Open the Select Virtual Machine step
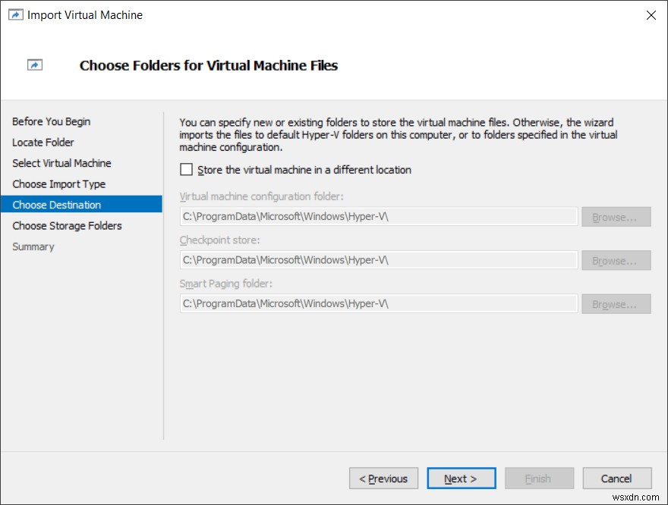The width and height of the screenshot is (668, 505). [61, 163]
